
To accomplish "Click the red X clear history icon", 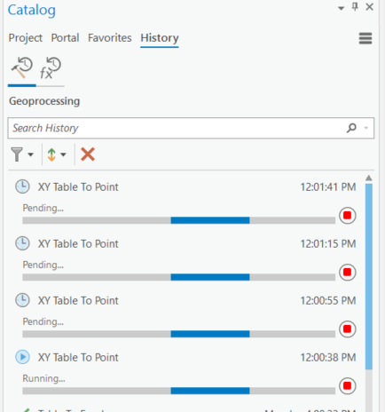I will coord(88,154).
